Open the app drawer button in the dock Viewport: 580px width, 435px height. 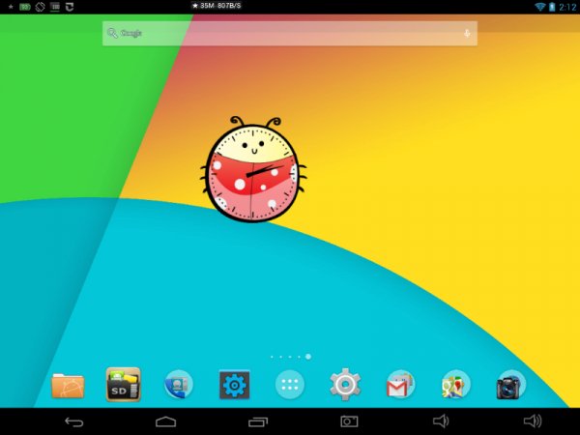[x=290, y=385]
